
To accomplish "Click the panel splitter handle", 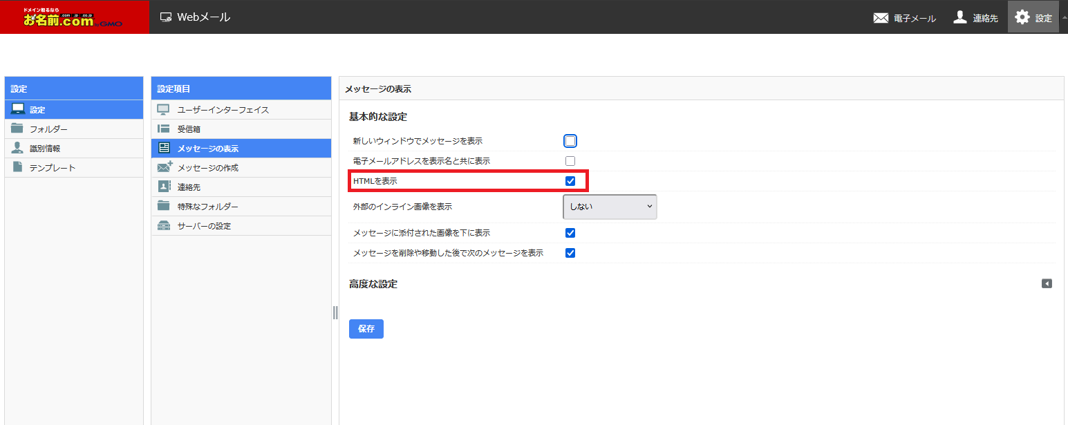I will point(335,313).
